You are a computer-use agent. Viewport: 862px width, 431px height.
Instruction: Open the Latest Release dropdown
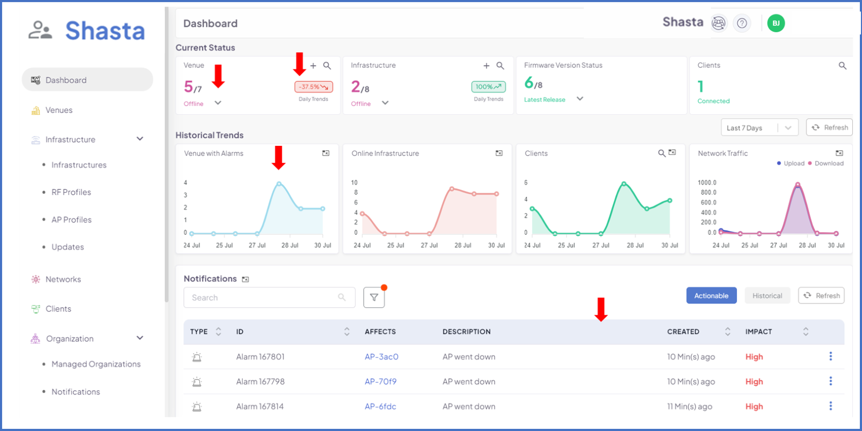click(580, 98)
